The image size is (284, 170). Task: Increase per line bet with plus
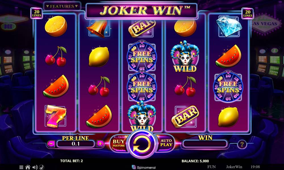point(100,144)
